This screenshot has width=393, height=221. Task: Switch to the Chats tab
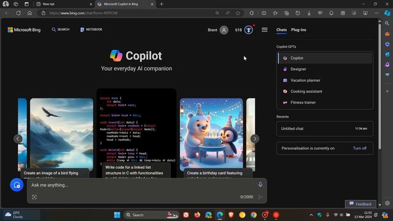[x=281, y=30]
